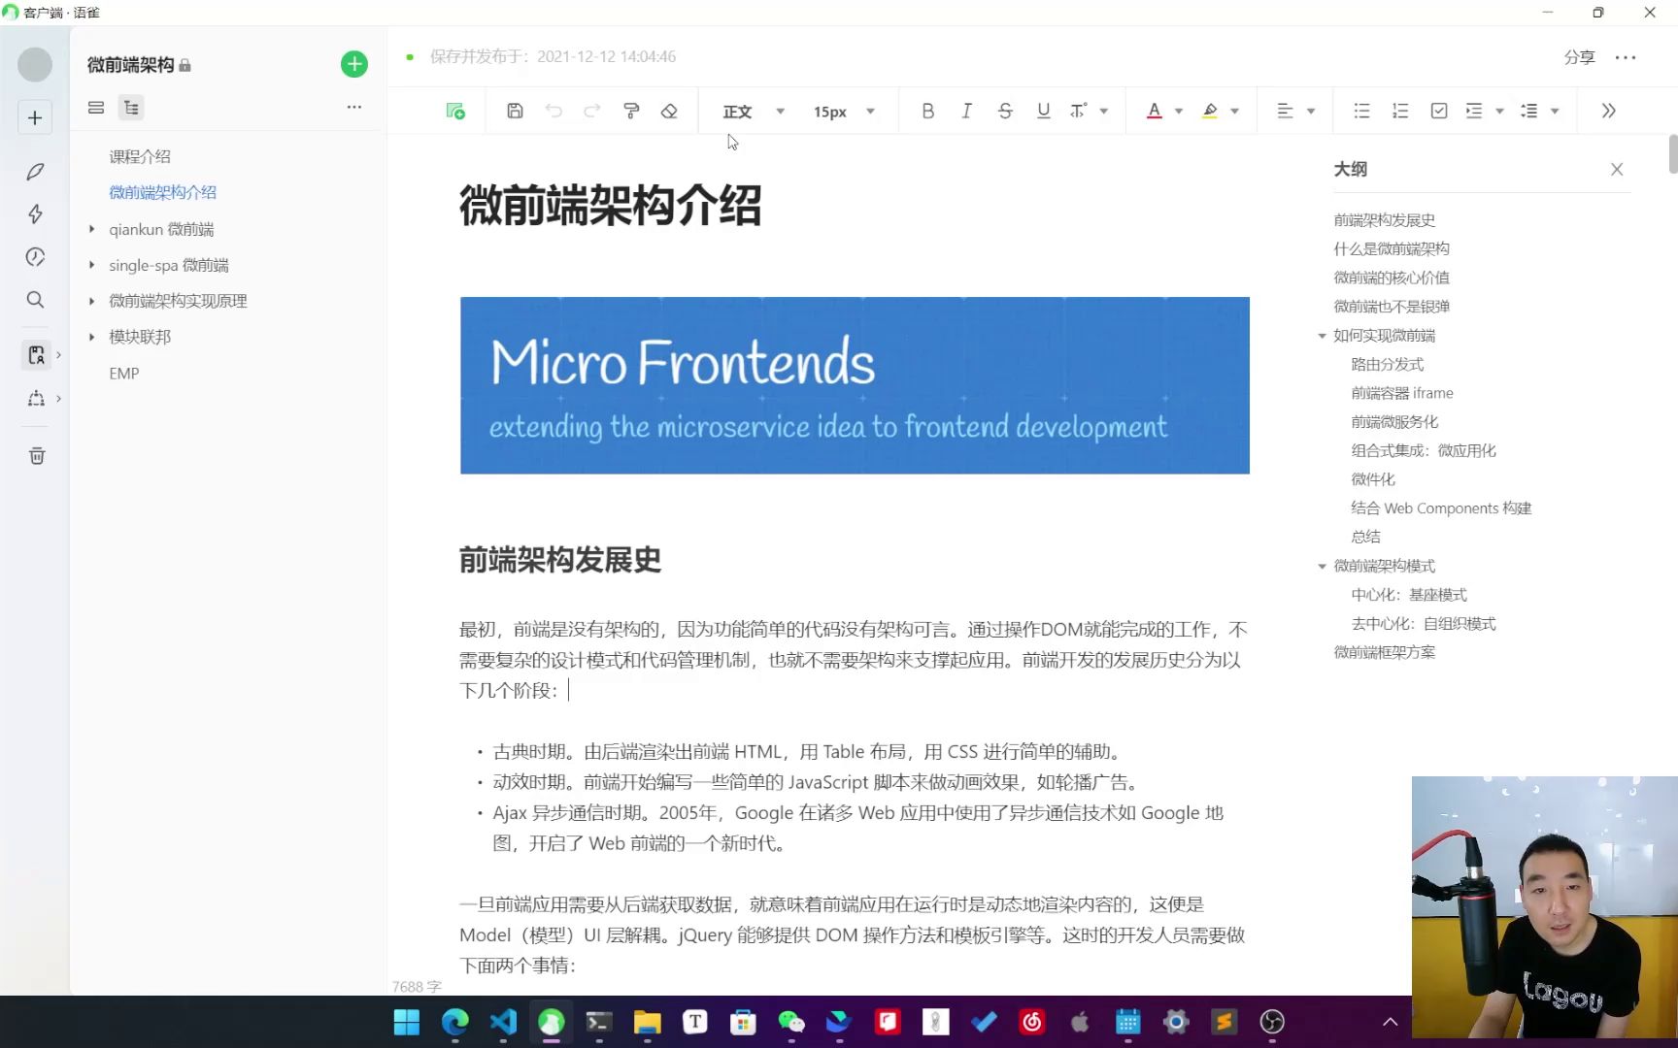Open the line spacing dropdown arrow
Viewport: 1678px width, 1048px height.
pos(1555,112)
